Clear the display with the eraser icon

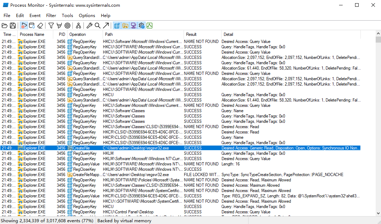click(x=40, y=26)
